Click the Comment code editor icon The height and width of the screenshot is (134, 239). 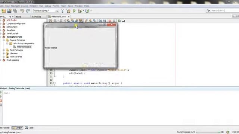coord(119,21)
